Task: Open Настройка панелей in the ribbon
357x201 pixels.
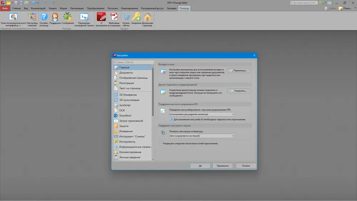Action: (x=32, y=17)
